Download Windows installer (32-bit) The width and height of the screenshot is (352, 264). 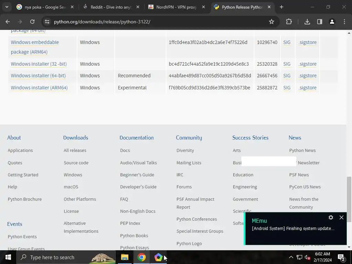(38, 64)
